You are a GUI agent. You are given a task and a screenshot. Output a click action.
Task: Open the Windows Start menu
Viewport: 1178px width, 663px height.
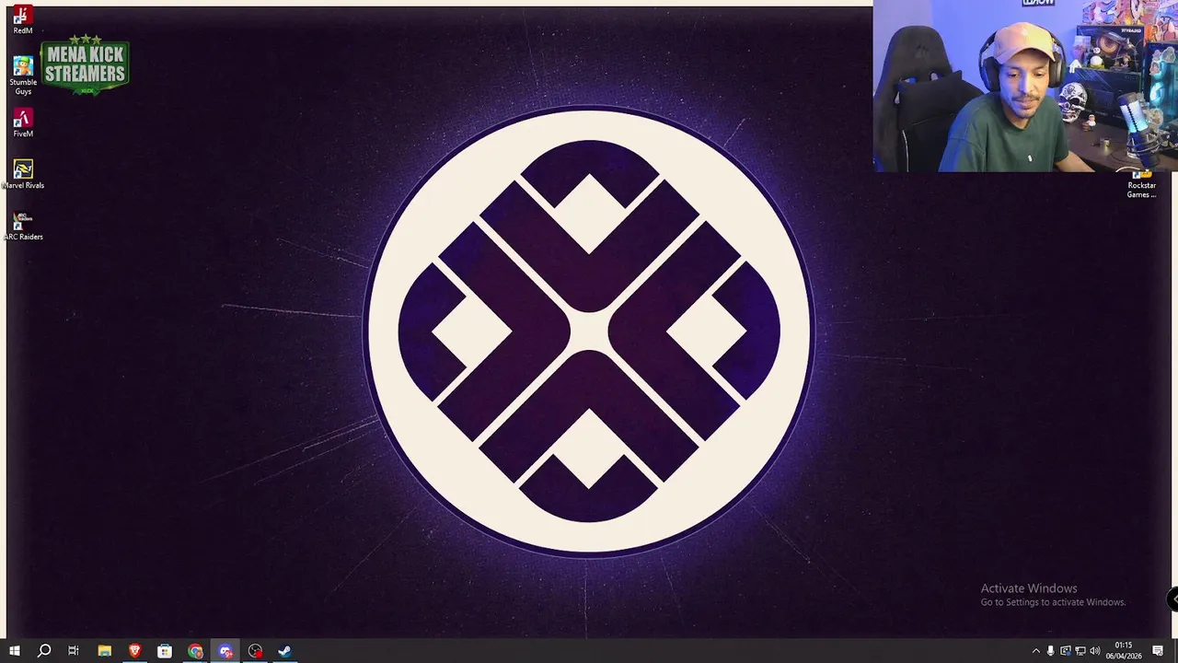coord(14,651)
